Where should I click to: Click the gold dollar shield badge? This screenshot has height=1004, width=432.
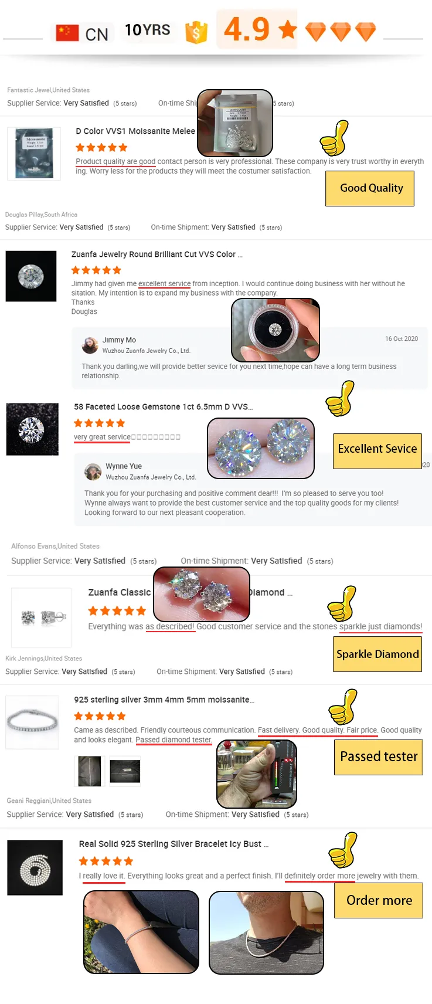point(196,32)
